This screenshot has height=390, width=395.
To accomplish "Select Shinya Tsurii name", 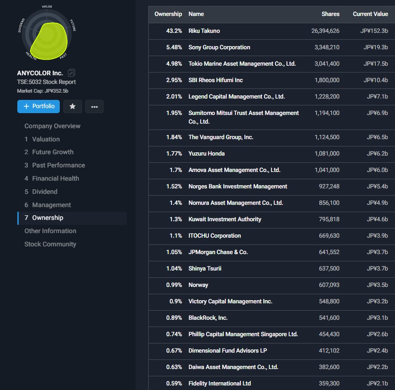I will click(x=205, y=268).
